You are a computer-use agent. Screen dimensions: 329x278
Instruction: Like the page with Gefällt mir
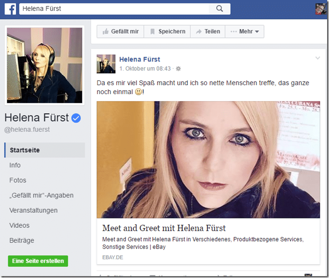(121, 31)
